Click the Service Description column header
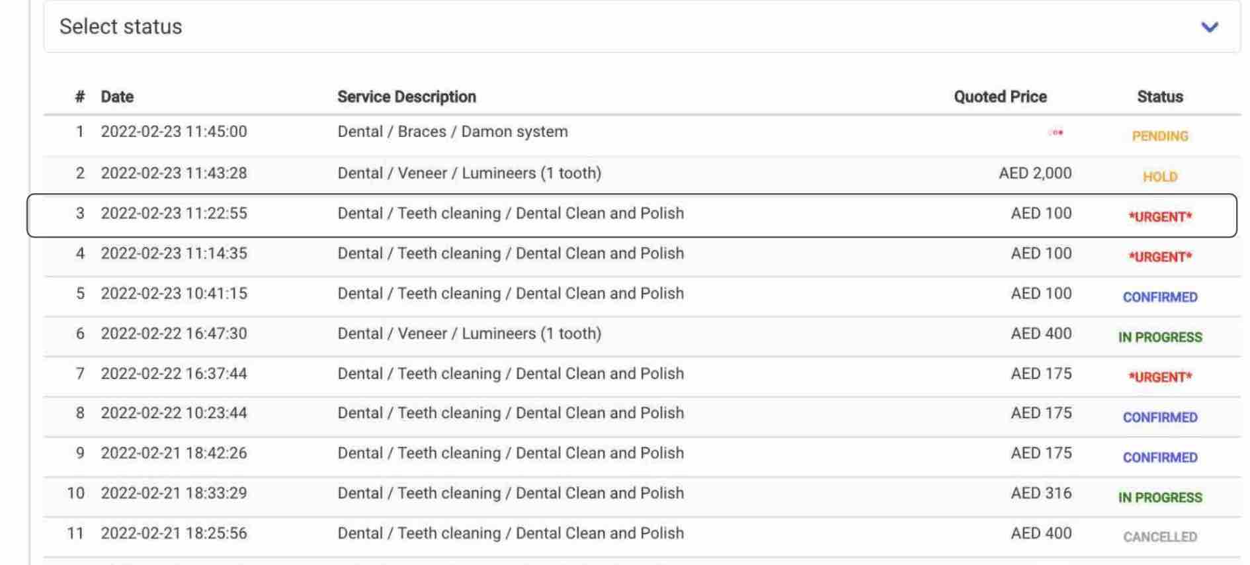This screenshot has height=565, width=1250. pyautogui.click(x=407, y=97)
